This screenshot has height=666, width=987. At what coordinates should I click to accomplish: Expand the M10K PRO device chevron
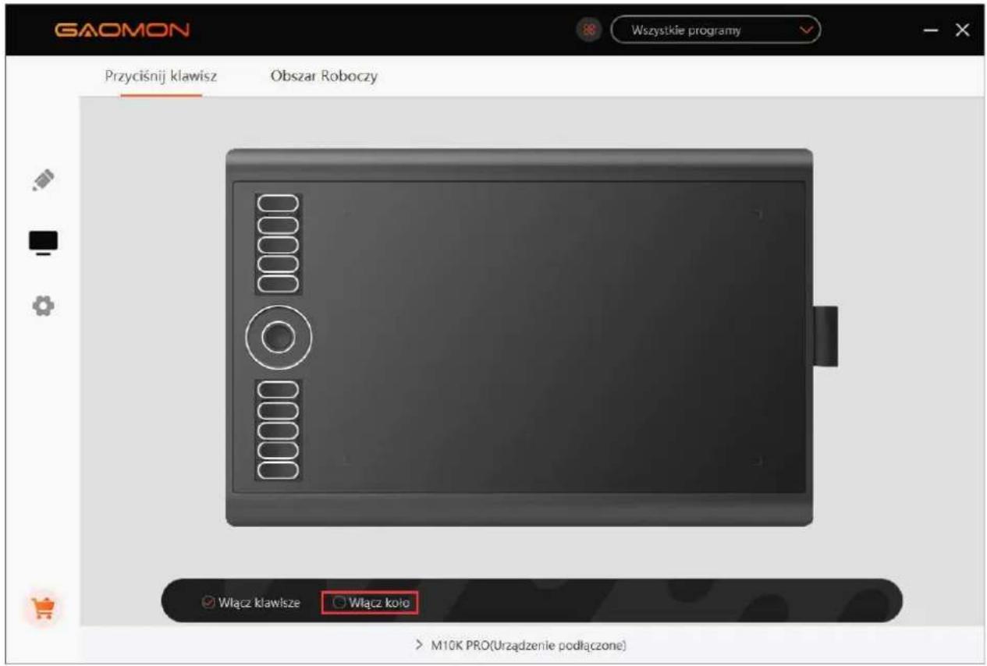tap(420, 647)
